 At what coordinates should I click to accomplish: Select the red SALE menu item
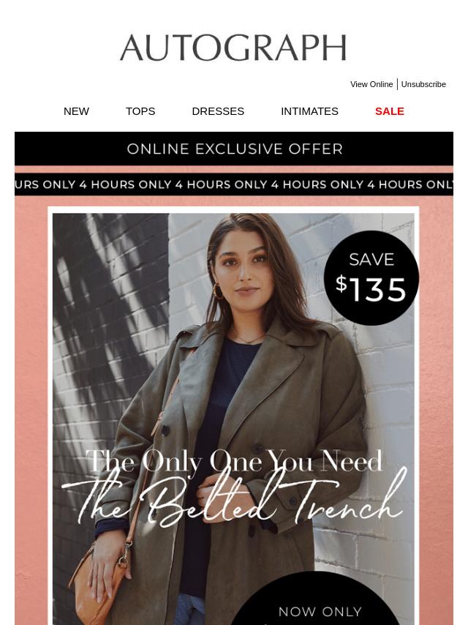pyautogui.click(x=390, y=111)
